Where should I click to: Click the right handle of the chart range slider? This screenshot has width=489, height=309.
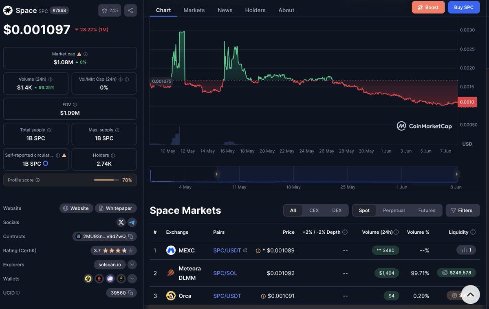(x=457, y=174)
